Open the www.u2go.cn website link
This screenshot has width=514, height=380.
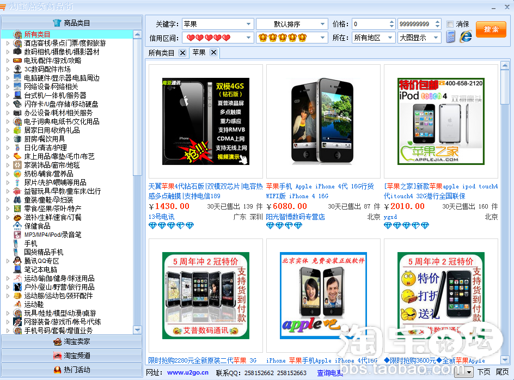tap(185, 373)
